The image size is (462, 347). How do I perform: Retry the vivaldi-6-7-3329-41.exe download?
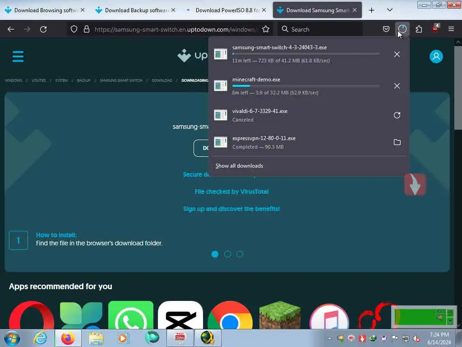(x=397, y=115)
